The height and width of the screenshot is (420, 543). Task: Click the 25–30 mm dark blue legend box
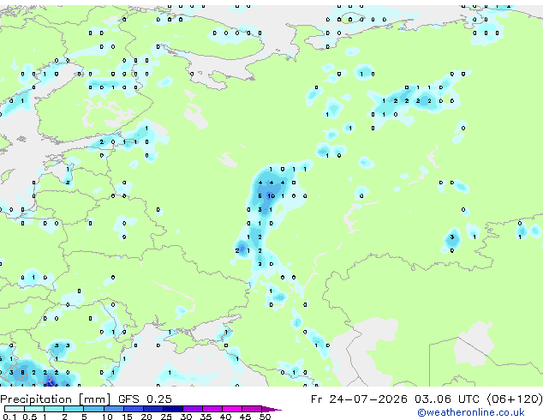click(x=172, y=409)
